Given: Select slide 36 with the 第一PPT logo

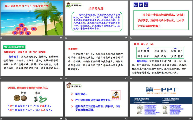Looking at the screenshot, I should click(x=161, y=99).
